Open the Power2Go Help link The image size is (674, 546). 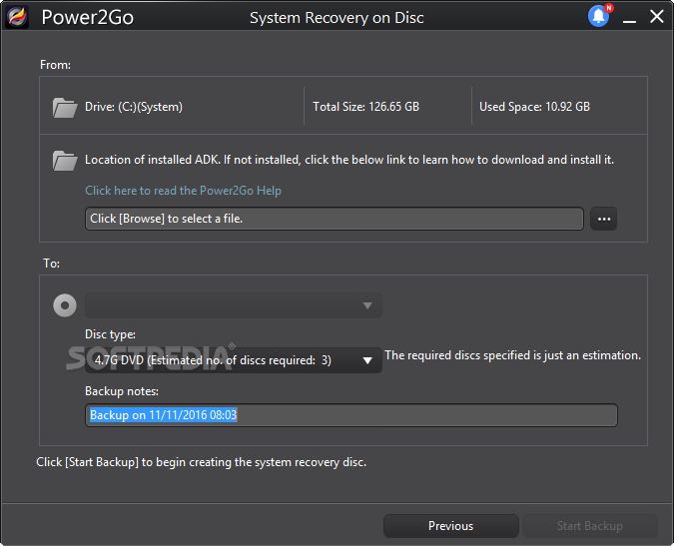183,191
